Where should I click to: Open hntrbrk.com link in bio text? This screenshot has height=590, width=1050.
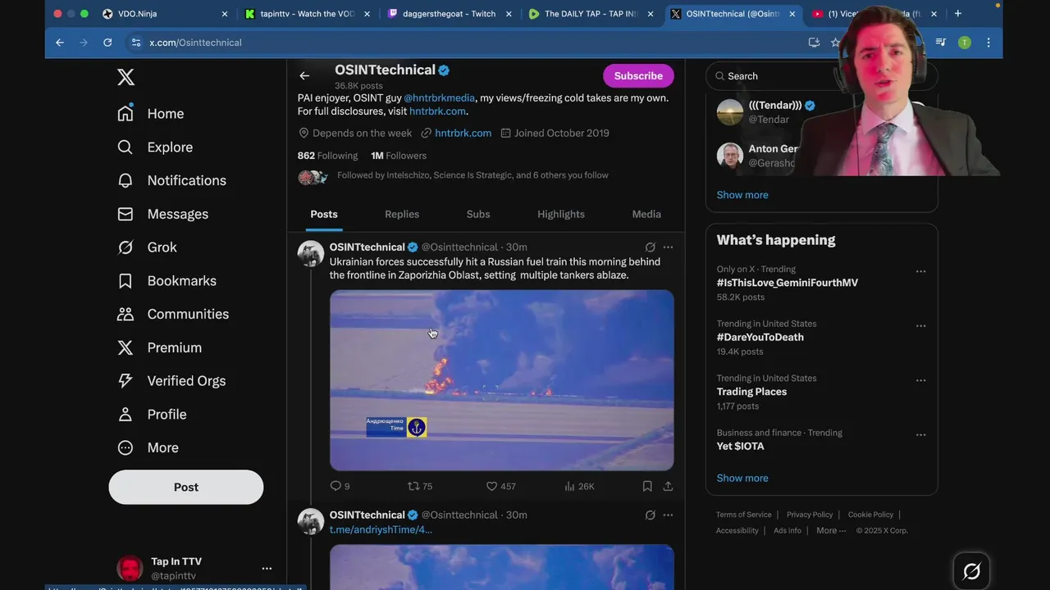(437, 111)
